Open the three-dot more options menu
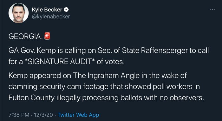The width and height of the screenshot is (222, 121). click(x=212, y=10)
